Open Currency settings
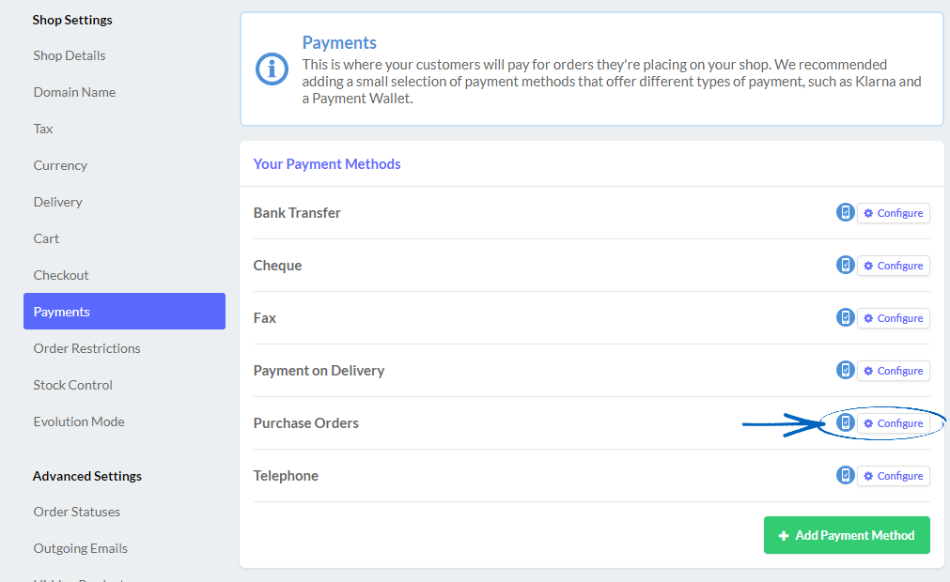Viewport: 950px width, 582px height. 60,165
